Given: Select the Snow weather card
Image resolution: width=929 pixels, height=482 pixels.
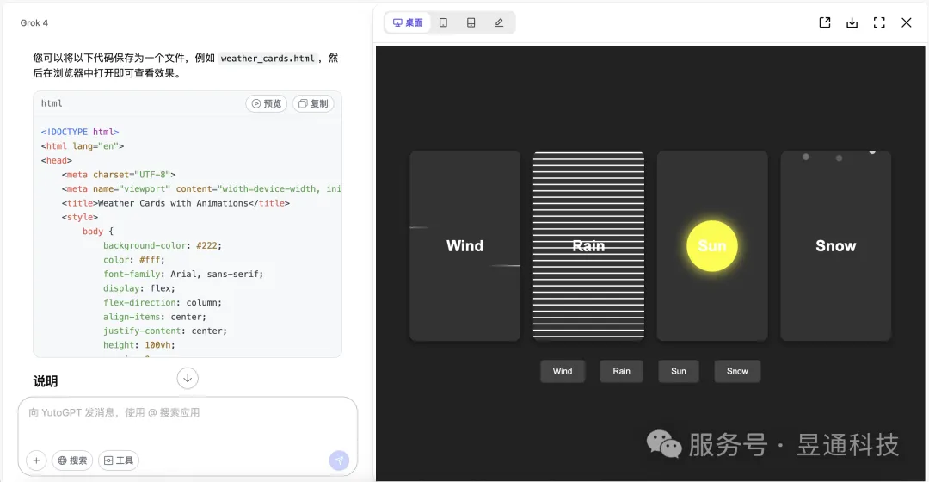Looking at the screenshot, I should pyautogui.click(x=835, y=245).
